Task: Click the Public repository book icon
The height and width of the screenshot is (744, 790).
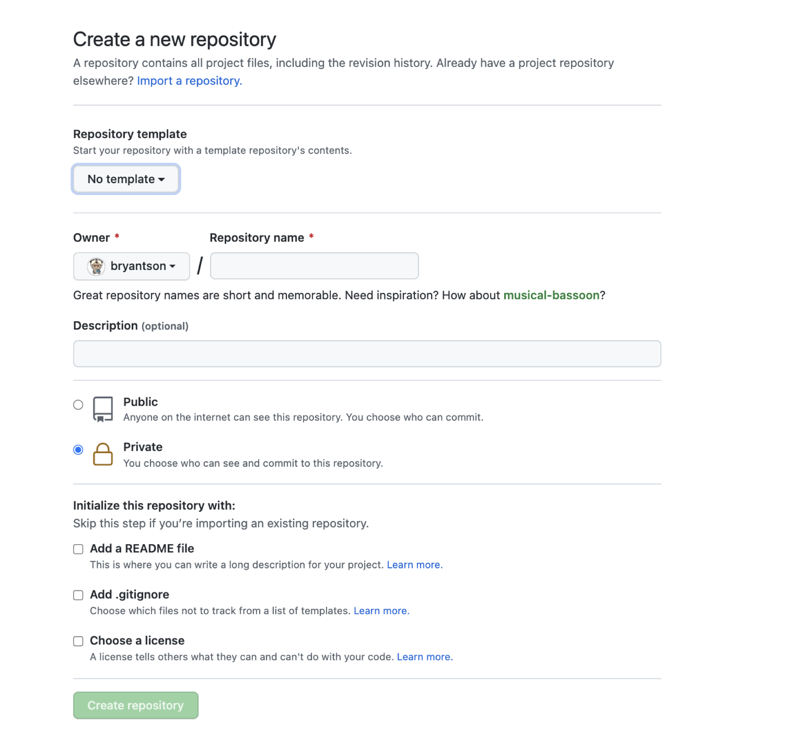Action: [103, 409]
